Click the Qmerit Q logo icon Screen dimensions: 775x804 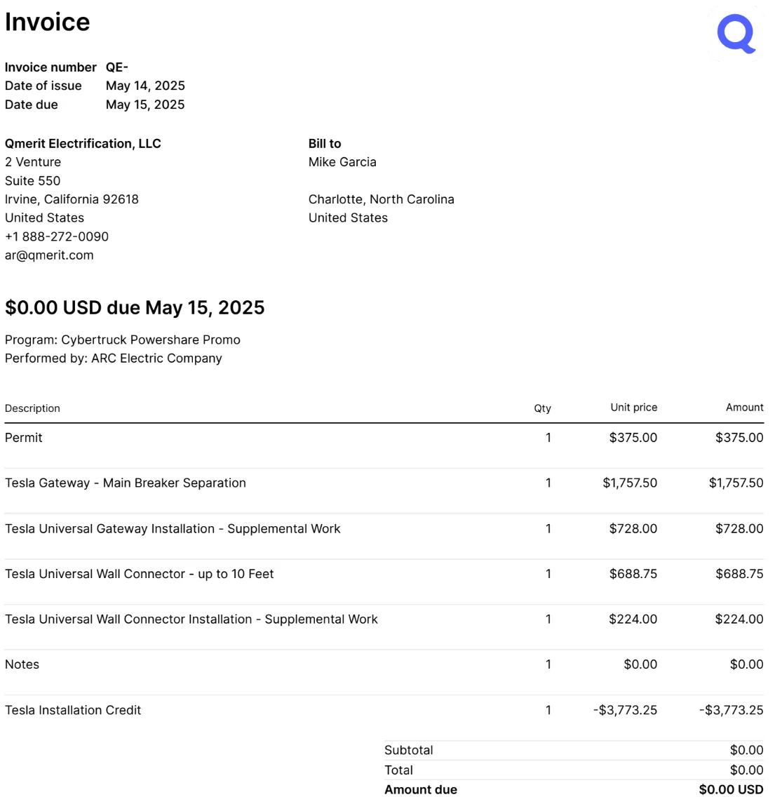(736, 34)
